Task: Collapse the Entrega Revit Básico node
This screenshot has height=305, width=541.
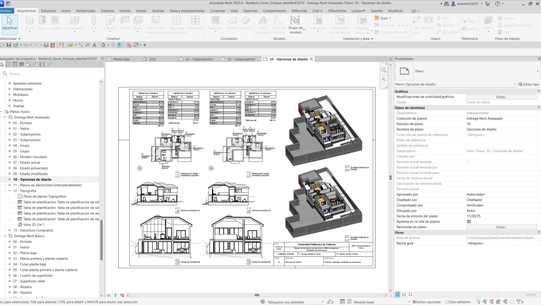Action: click(x=5, y=236)
